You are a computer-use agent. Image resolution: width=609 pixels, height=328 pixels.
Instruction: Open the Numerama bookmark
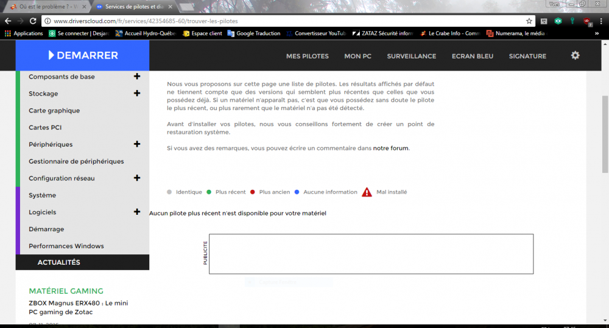(x=516, y=33)
